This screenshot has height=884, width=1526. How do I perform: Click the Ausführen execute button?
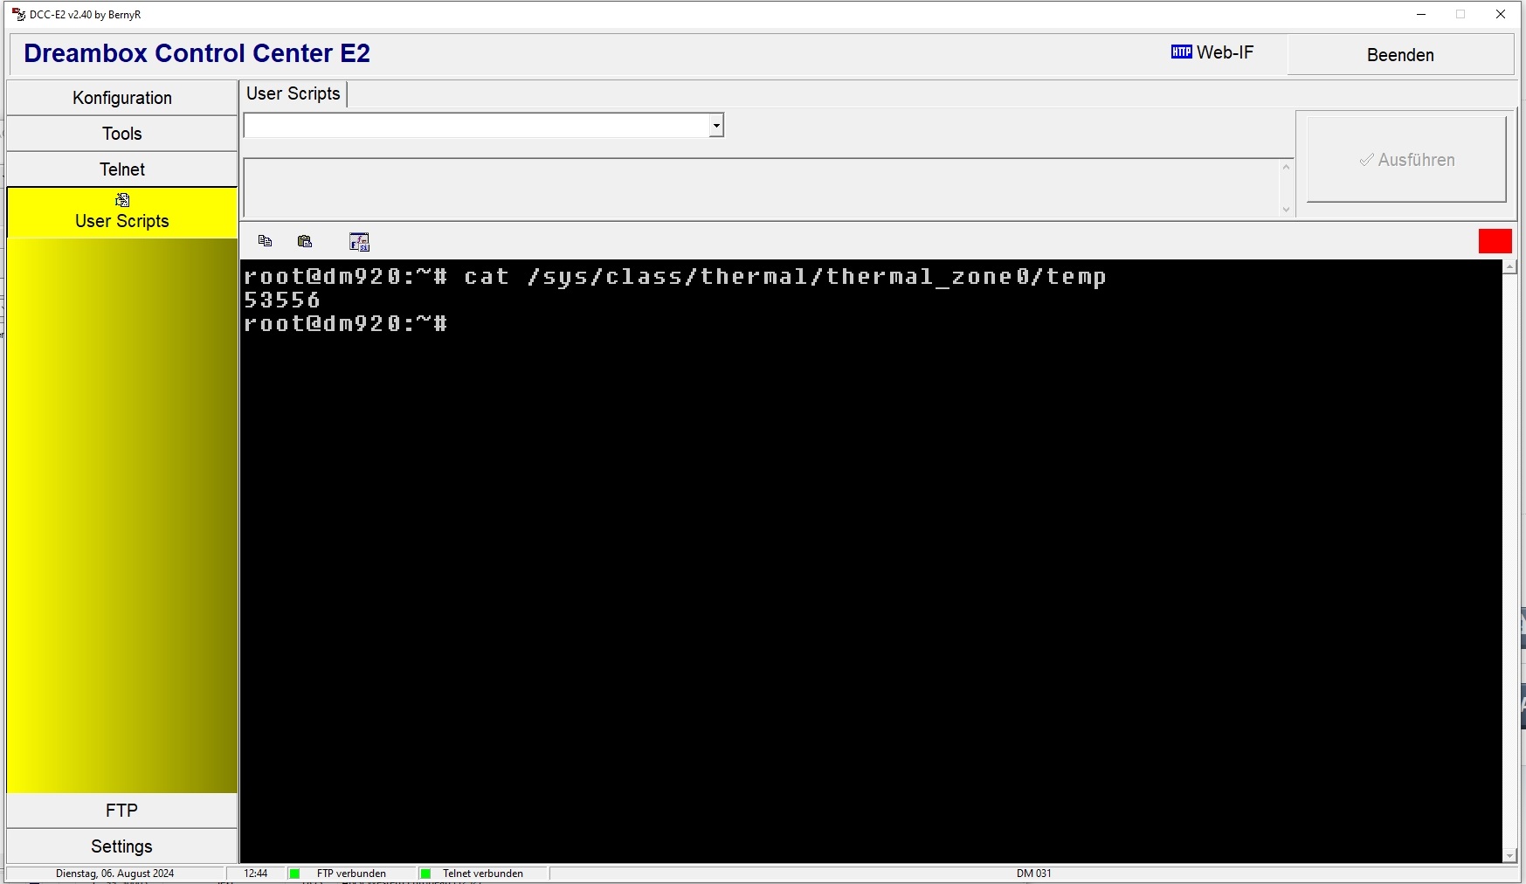[x=1406, y=160]
